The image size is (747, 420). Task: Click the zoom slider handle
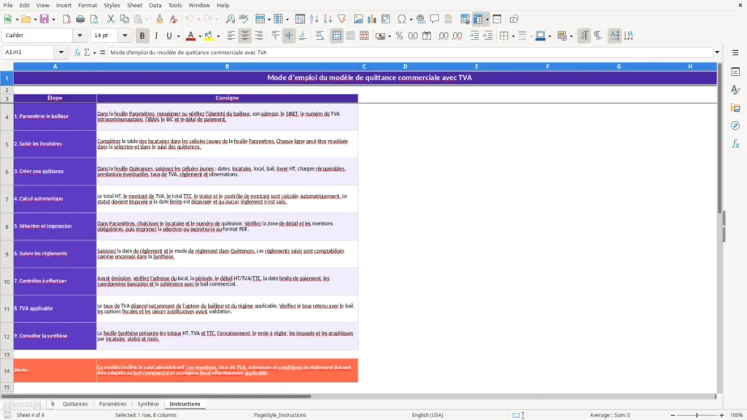(x=697, y=415)
